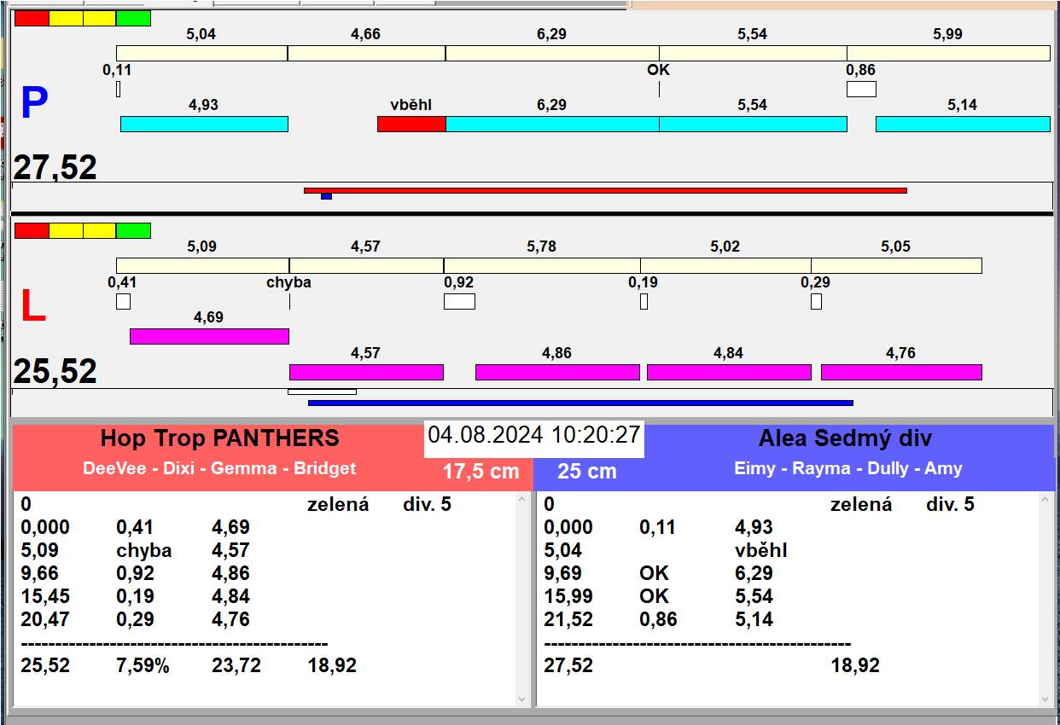Click the vběhl entry in the Alea results list
Viewport: 1060px width, 725px height.
point(761,550)
